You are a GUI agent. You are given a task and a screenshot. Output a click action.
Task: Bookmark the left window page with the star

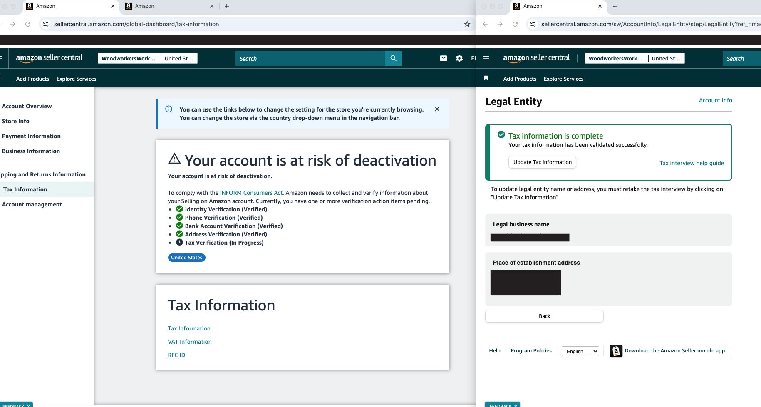467,24
